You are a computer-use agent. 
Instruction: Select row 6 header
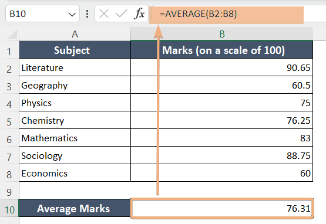pyautogui.click(x=9, y=138)
